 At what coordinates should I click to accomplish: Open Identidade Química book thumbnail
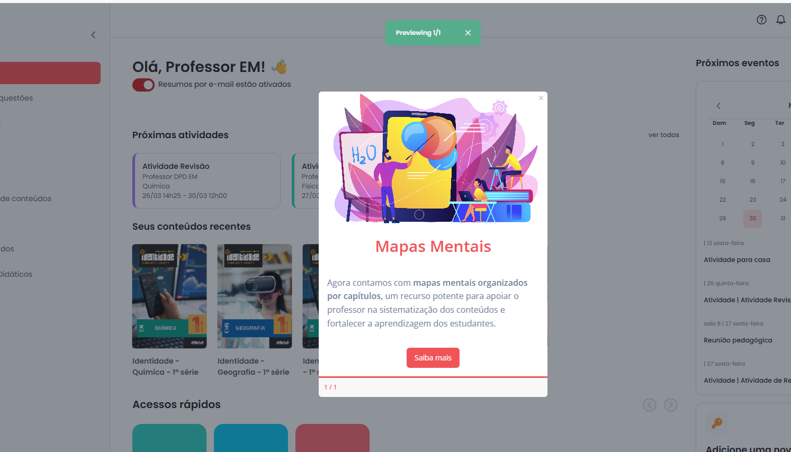coord(169,296)
